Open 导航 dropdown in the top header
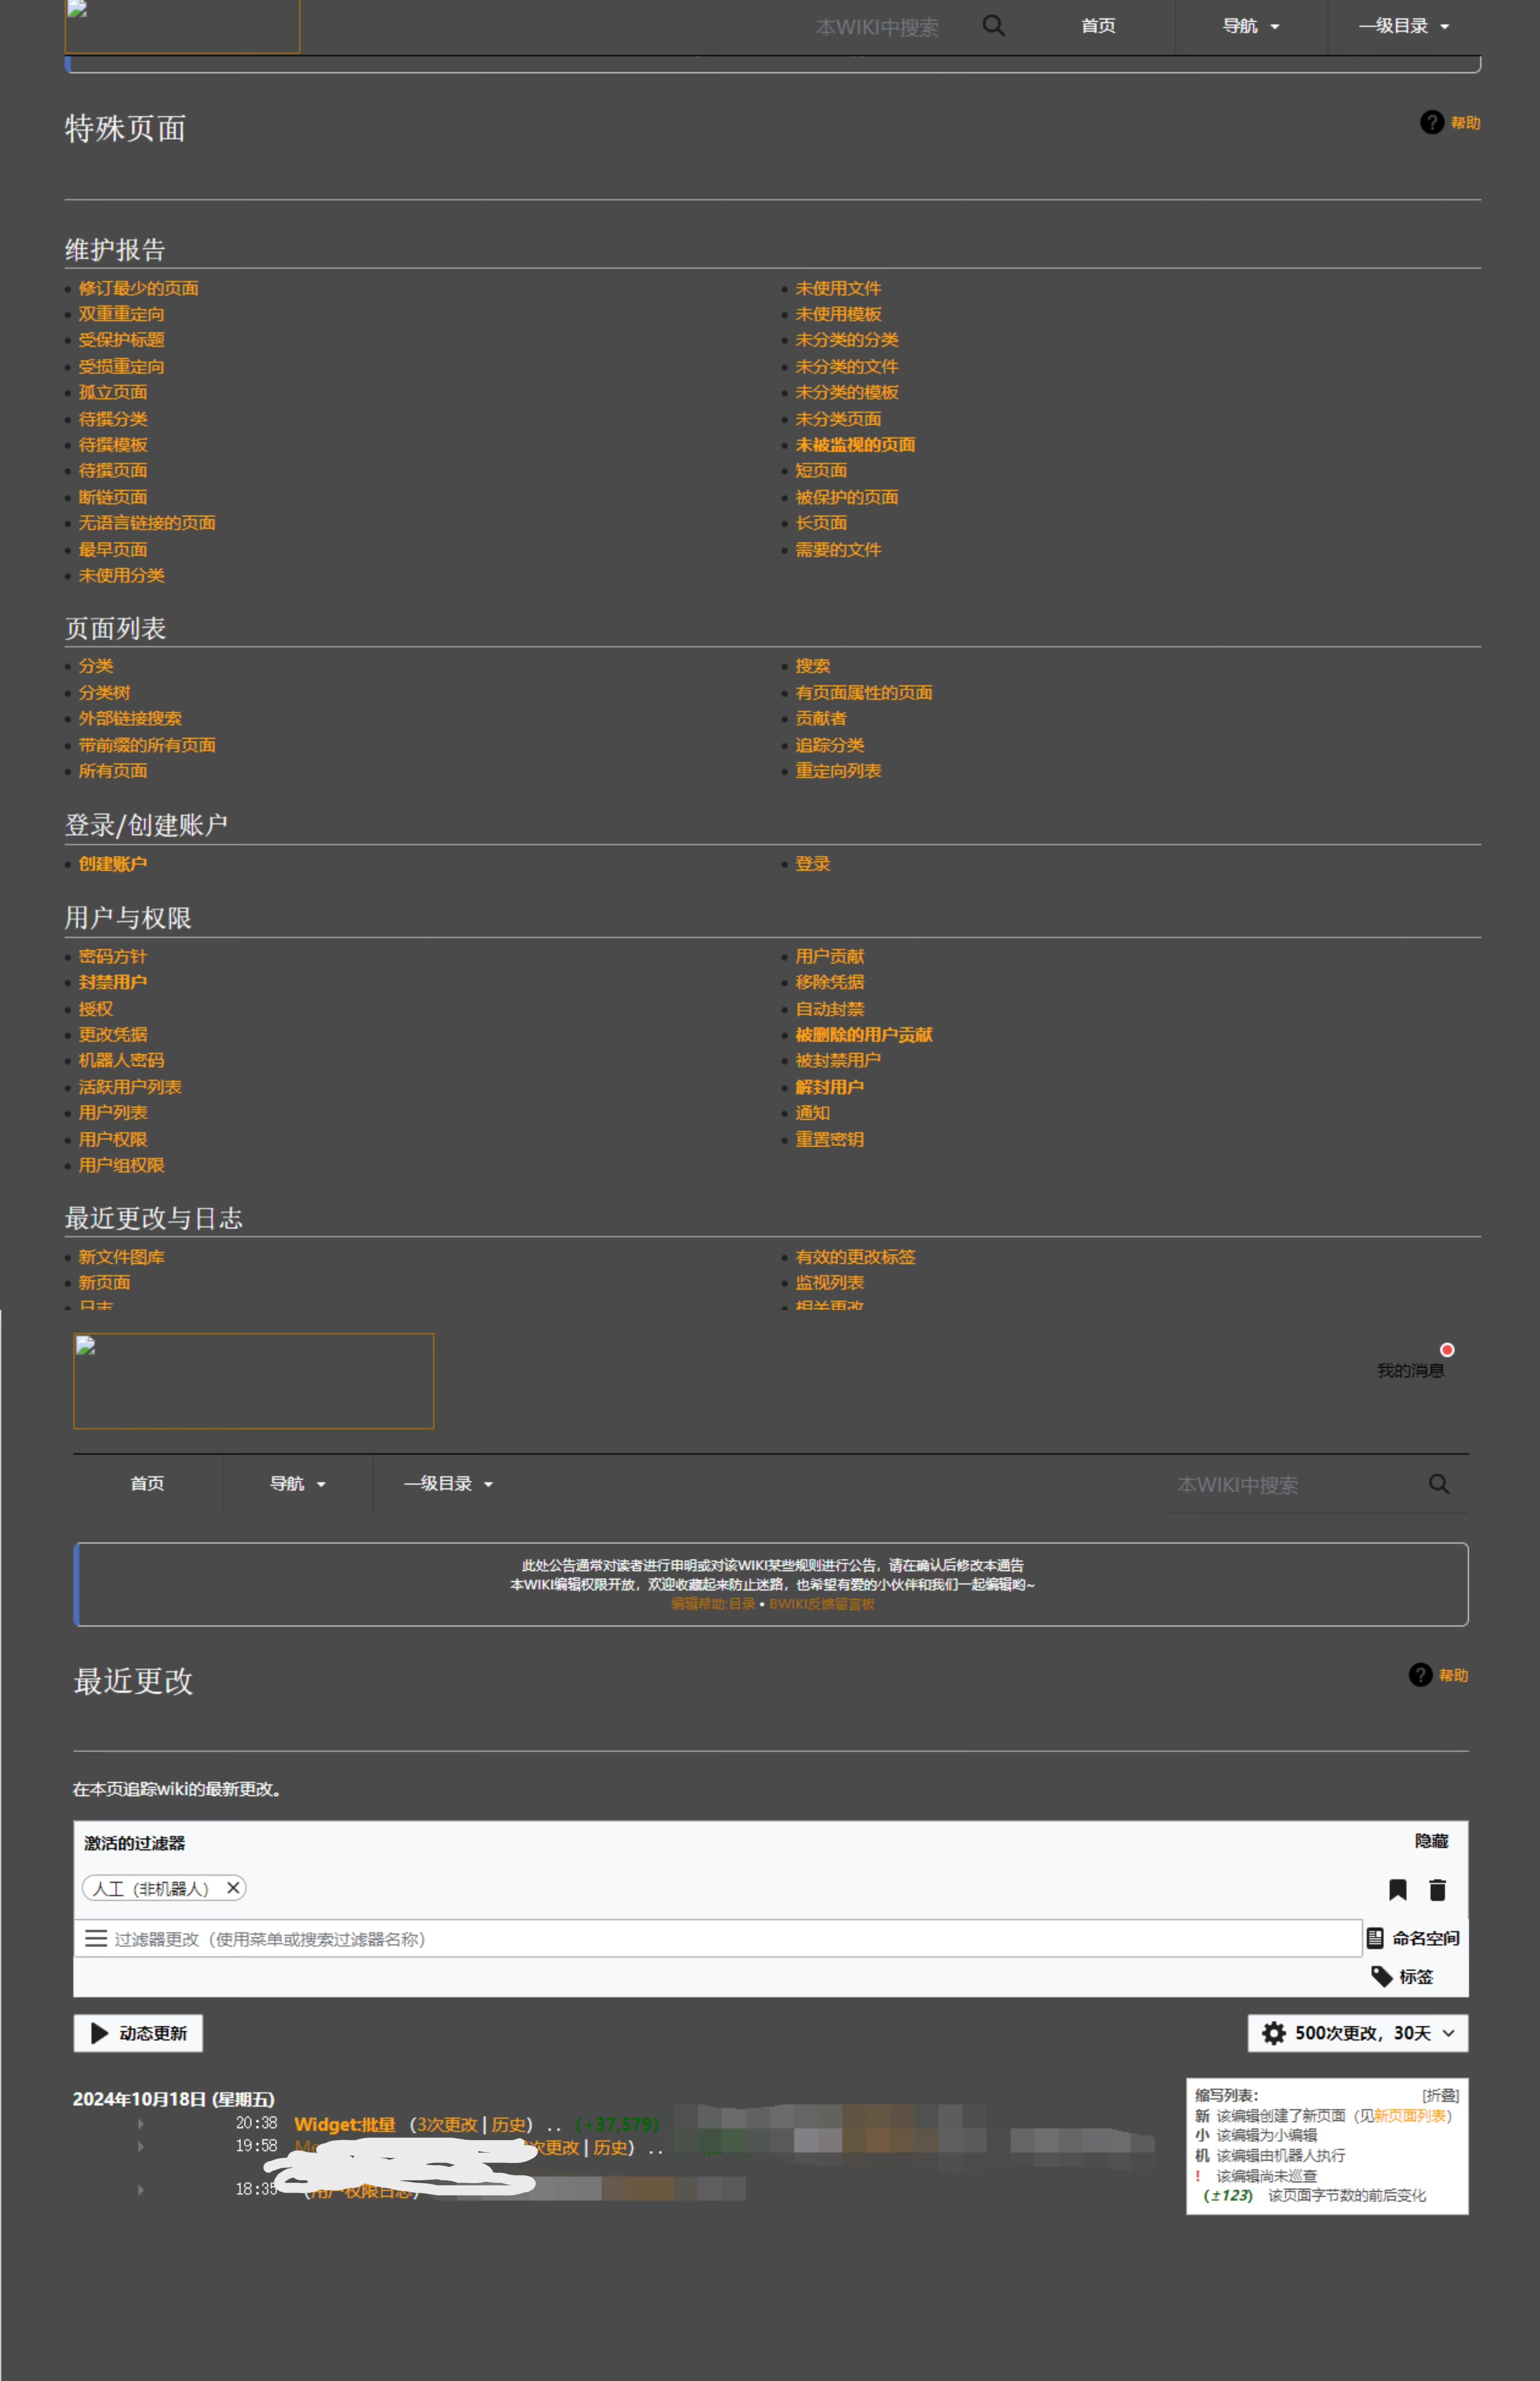This screenshot has width=1540, height=2381. (x=1251, y=26)
